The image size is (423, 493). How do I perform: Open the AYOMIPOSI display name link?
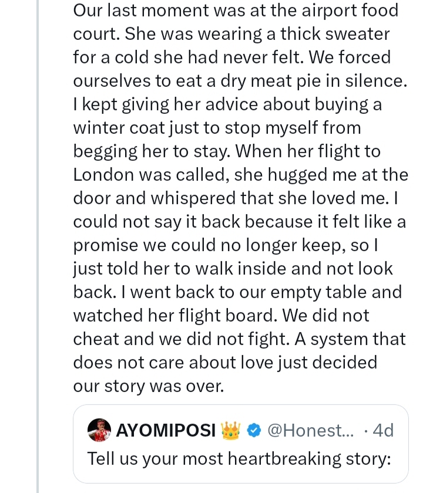pyautogui.click(x=166, y=431)
